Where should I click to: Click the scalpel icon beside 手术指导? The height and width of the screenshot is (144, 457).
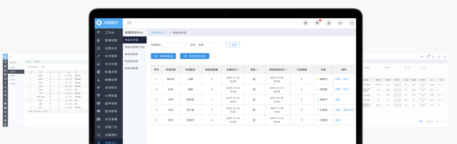pos(98,56)
